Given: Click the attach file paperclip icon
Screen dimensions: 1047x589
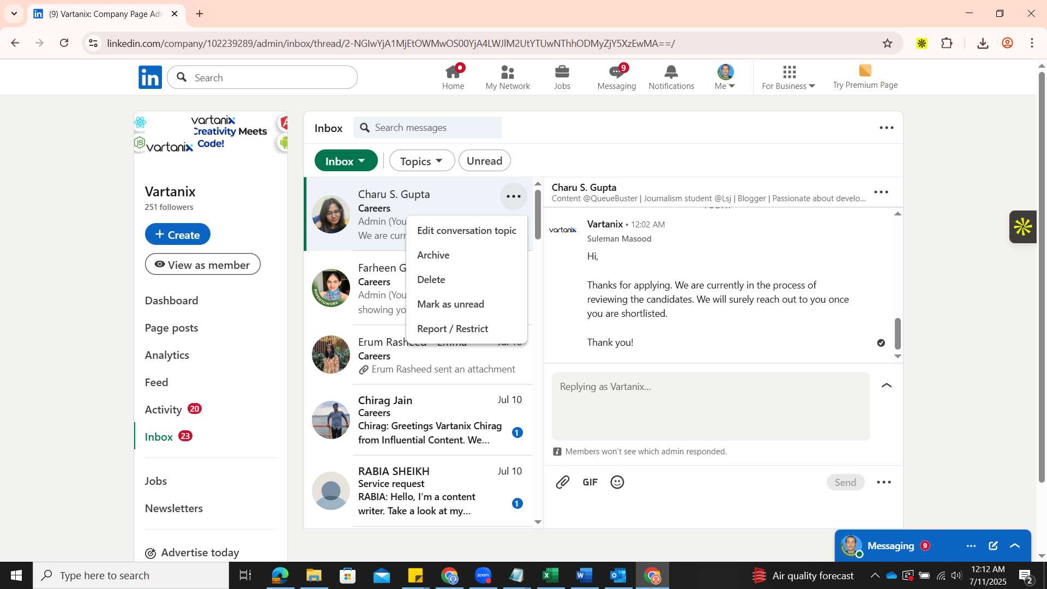Looking at the screenshot, I should [x=563, y=482].
